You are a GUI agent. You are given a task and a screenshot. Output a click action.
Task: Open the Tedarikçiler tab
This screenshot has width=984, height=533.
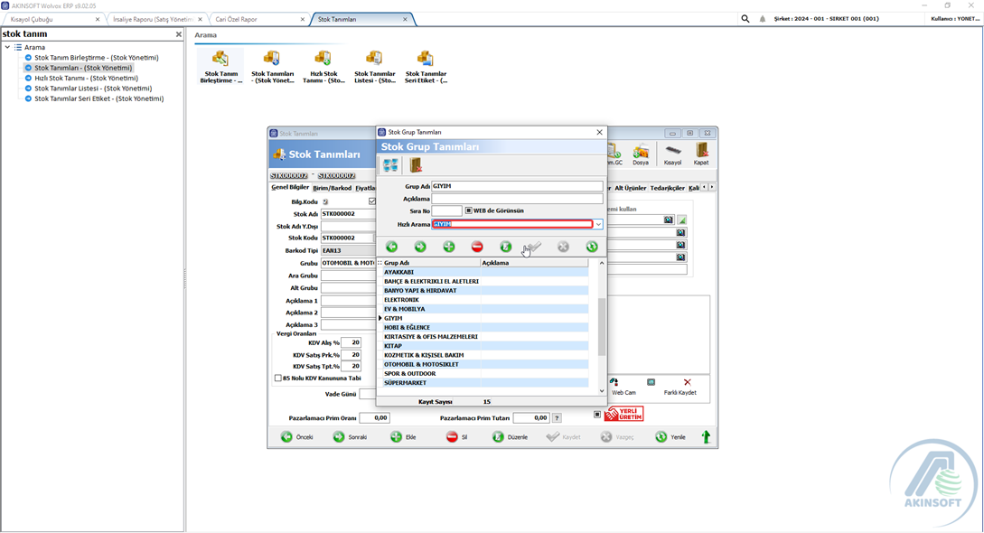click(x=667, y=188)
